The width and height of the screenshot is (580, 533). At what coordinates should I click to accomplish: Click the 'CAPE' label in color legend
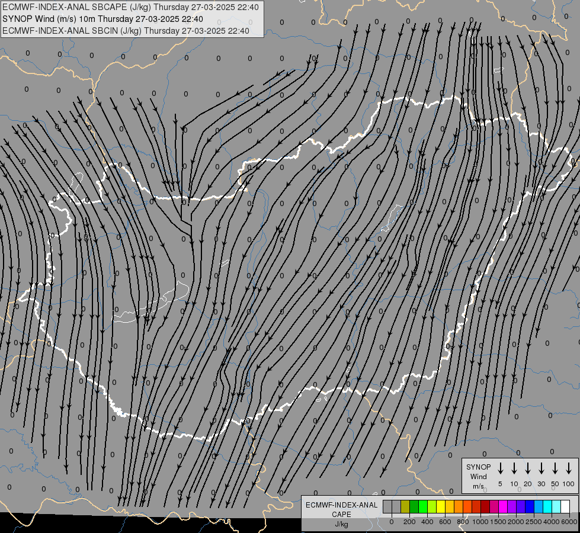(341, 515)
